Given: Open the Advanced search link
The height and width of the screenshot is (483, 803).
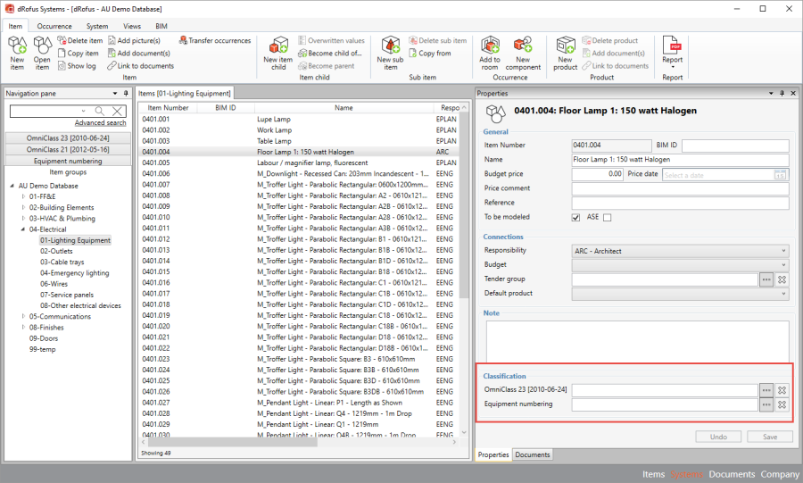Looking at the screenshot, I should 100,123.
